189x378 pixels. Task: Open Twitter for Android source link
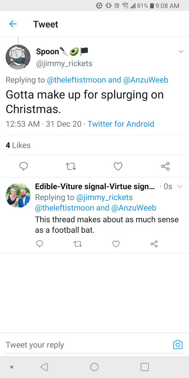click(x=121, y=124)
